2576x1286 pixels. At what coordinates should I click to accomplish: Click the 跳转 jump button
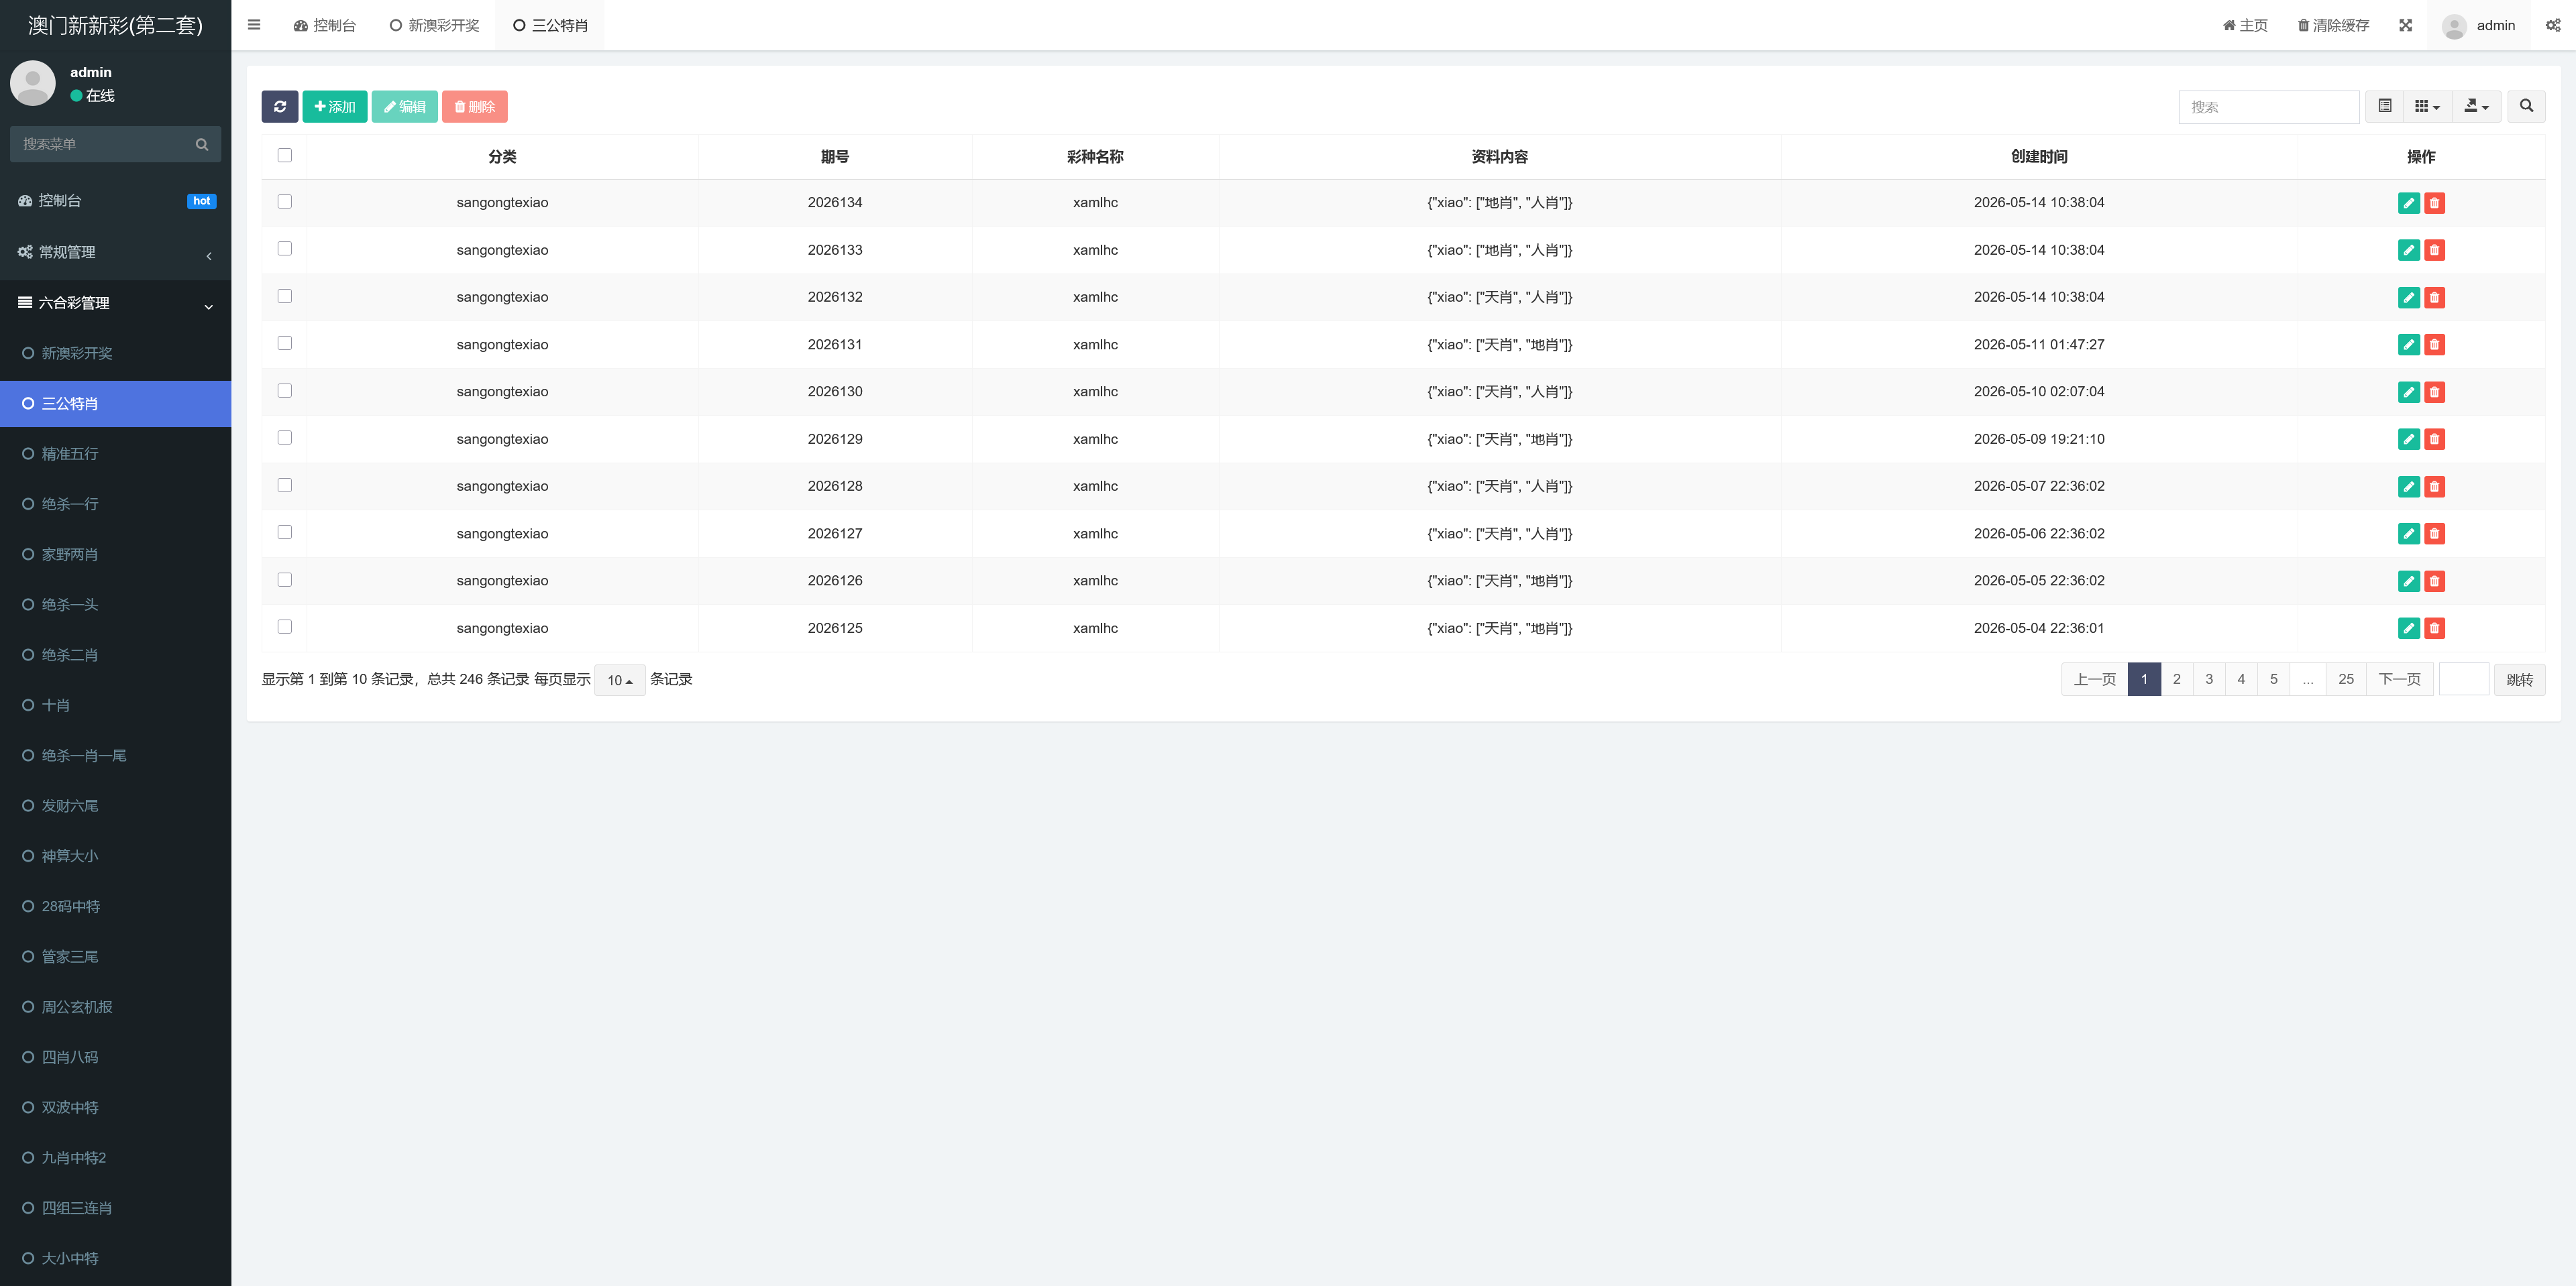pyautogui.click(x=2519, y=681)
